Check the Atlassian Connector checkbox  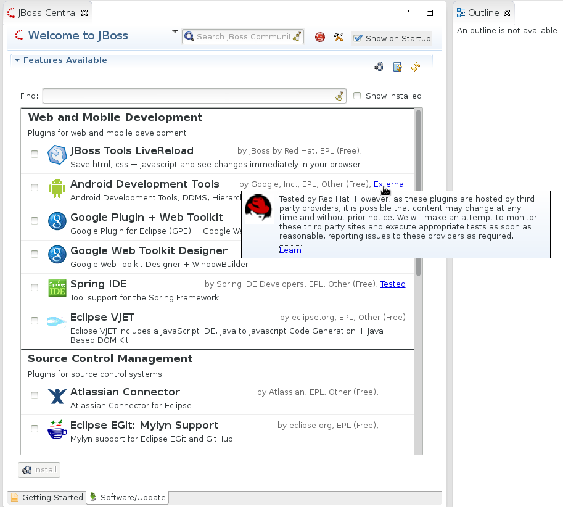click(35, 395)
